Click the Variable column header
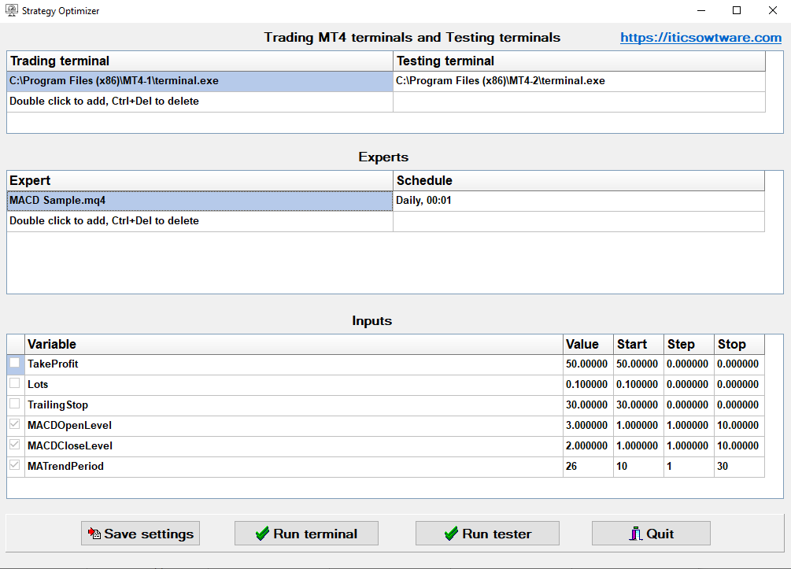The height and width of the screenshot is (569, 791). [x=294, y=345]
